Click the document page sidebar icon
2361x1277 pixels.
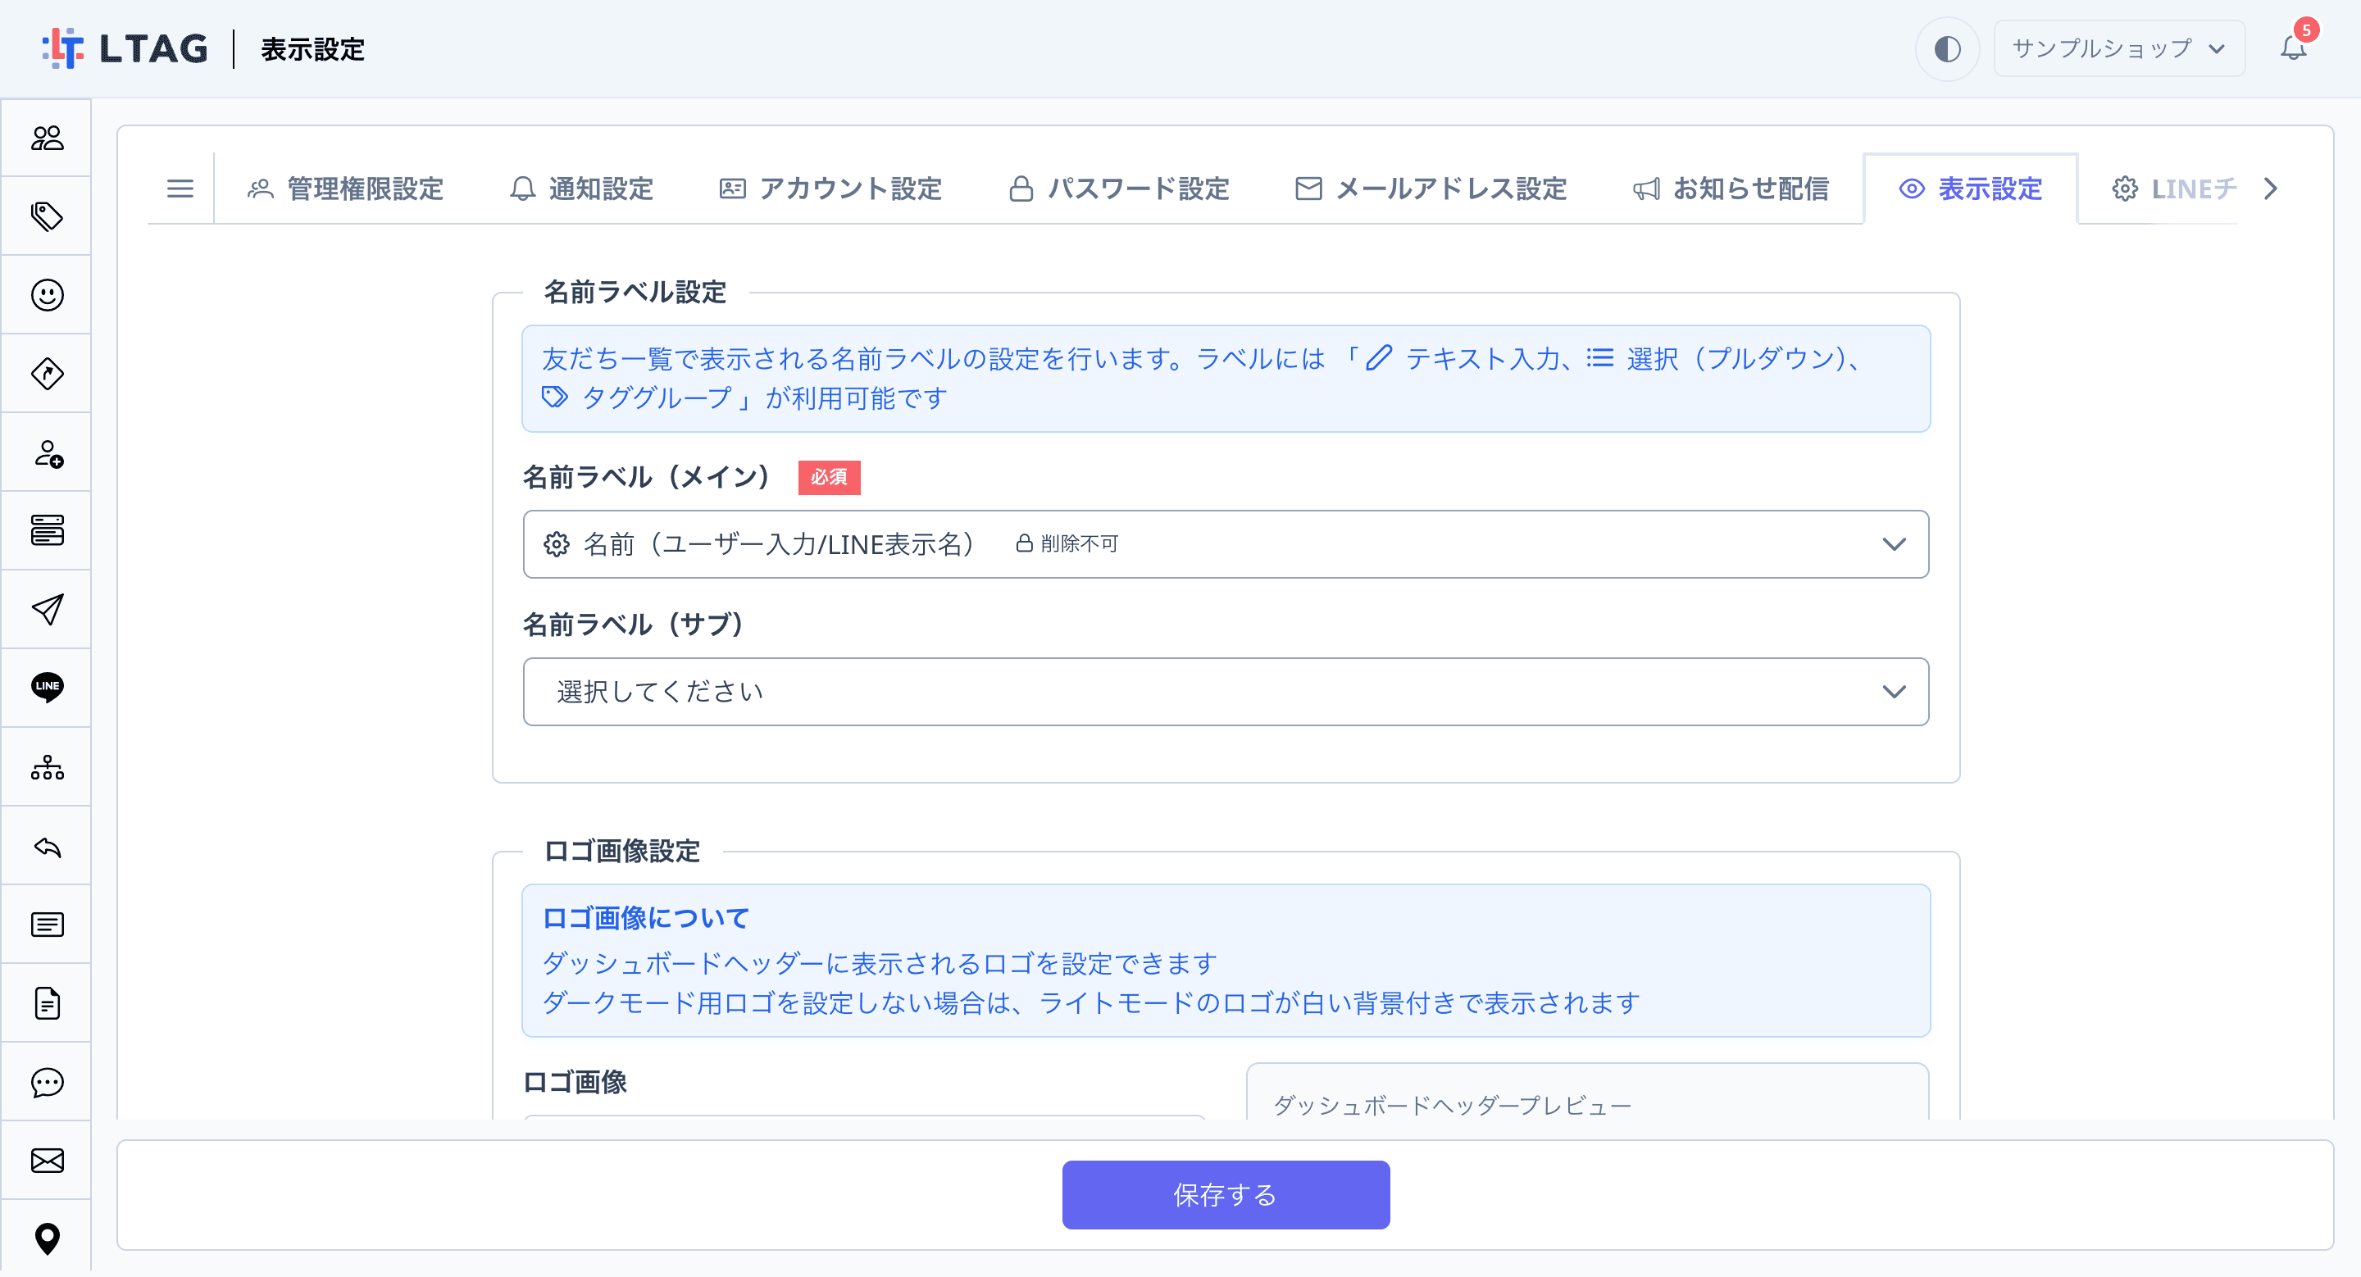[x=47, y=1003]
